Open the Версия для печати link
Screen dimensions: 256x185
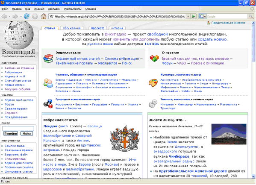pyautogui.click(x=19, y=163)
